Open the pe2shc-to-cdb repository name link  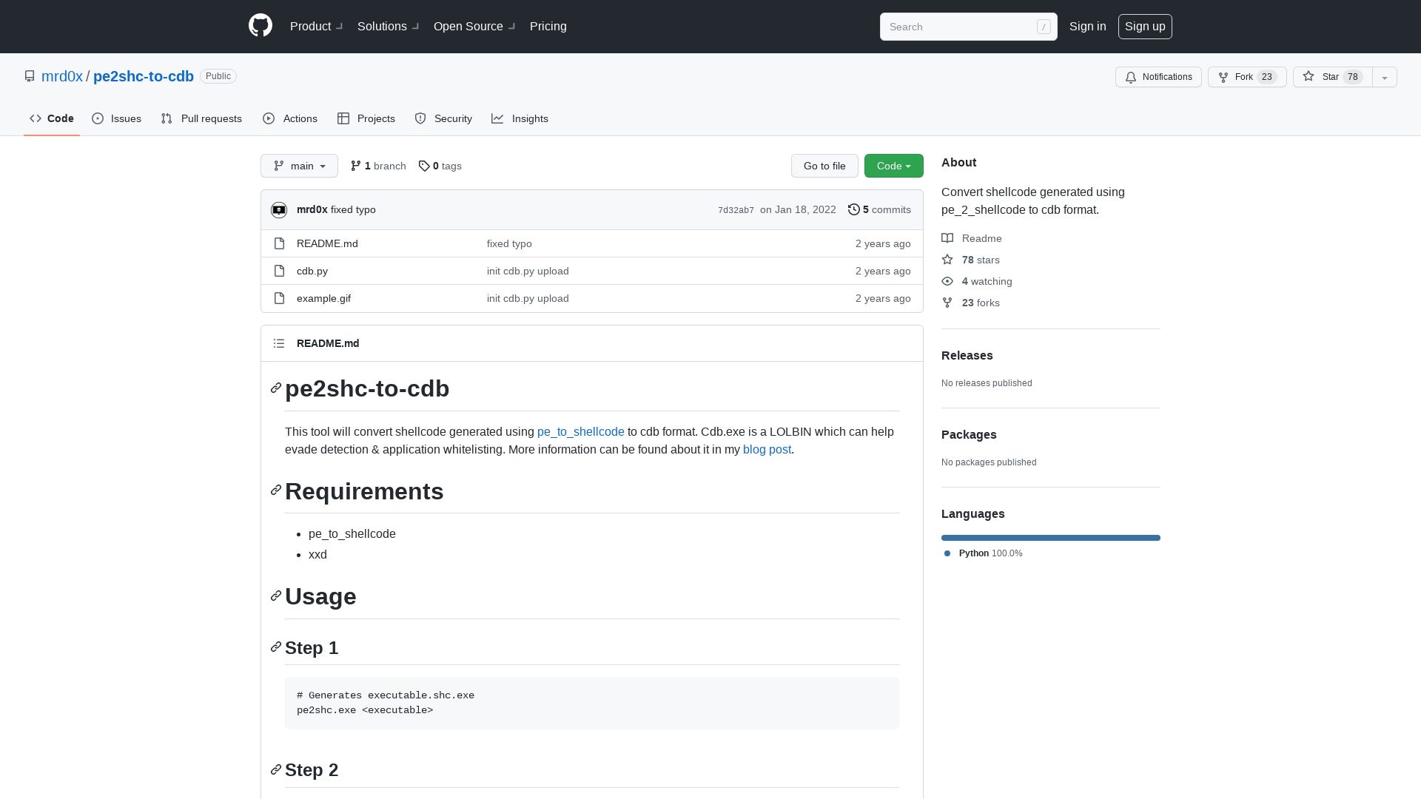click(x=144, y=76)
